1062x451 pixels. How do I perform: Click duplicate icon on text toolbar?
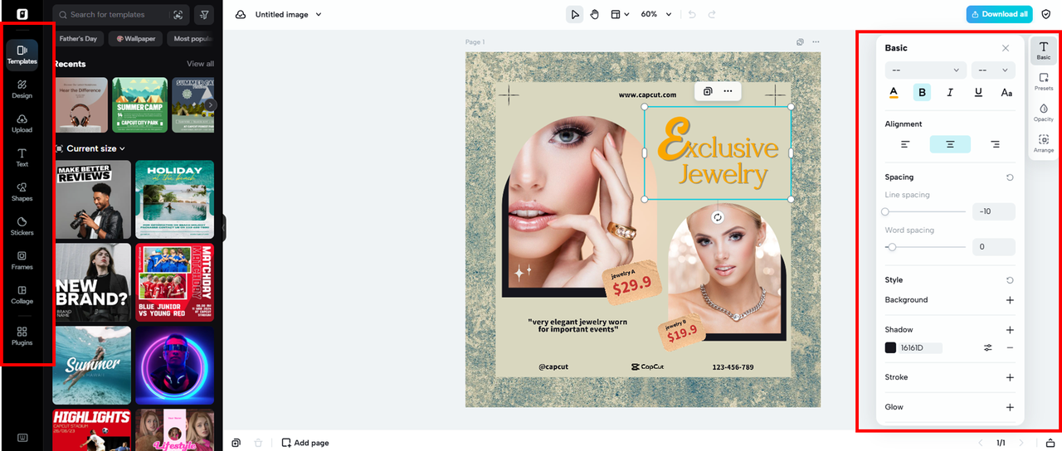pyautogui.click(x=708, y=91)
